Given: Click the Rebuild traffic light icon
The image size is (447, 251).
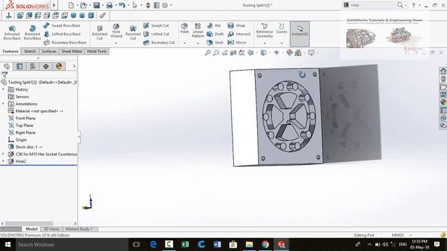Looking at the screenshot, I should coord(148,5).
